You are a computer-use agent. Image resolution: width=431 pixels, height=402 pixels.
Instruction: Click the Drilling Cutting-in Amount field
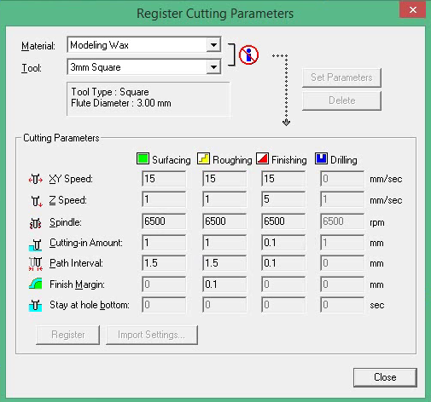[342, 243]
